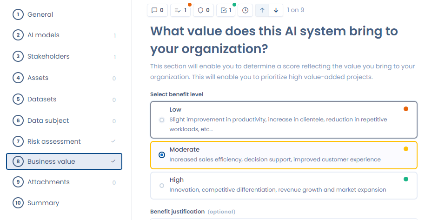Viewport: 445px width, 220px height.
Task: Open the AI models step
Action: [x=43, y=35]
